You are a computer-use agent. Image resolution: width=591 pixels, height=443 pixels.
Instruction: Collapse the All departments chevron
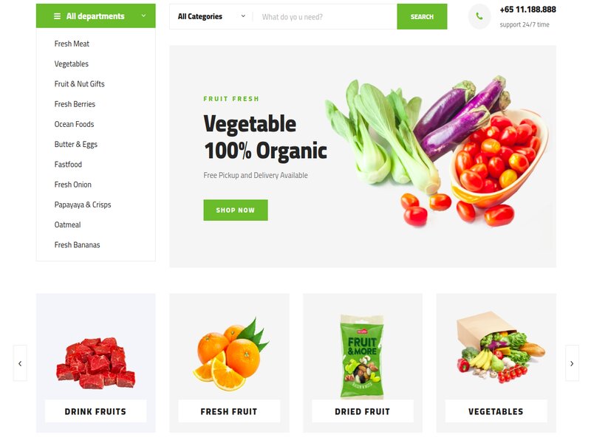[143, 16]
